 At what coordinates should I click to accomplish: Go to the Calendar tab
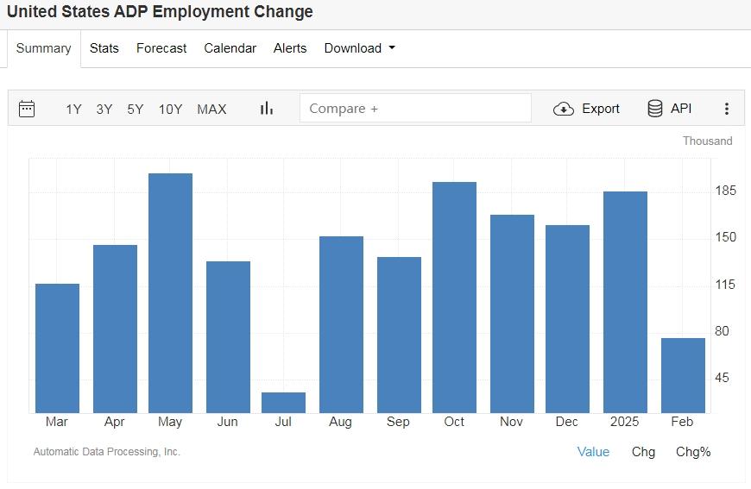pyautogui.click(x=230, y=48)
